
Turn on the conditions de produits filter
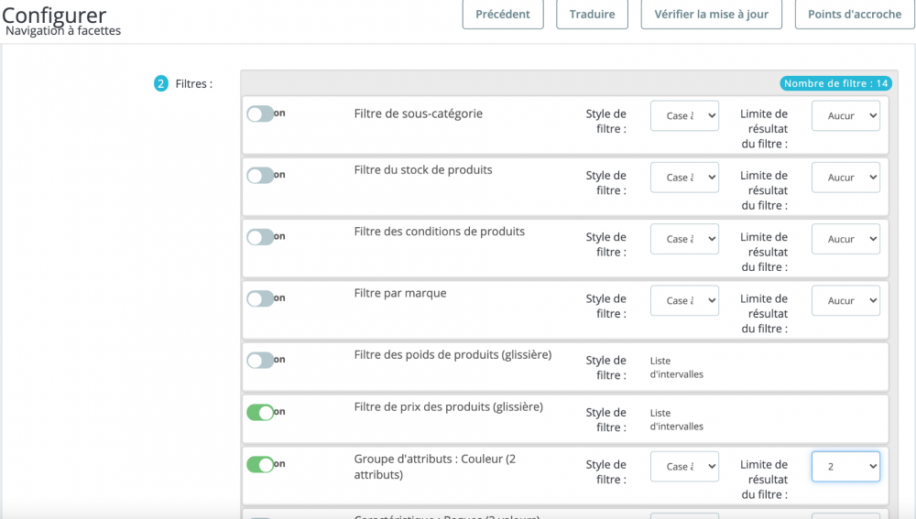260,237
